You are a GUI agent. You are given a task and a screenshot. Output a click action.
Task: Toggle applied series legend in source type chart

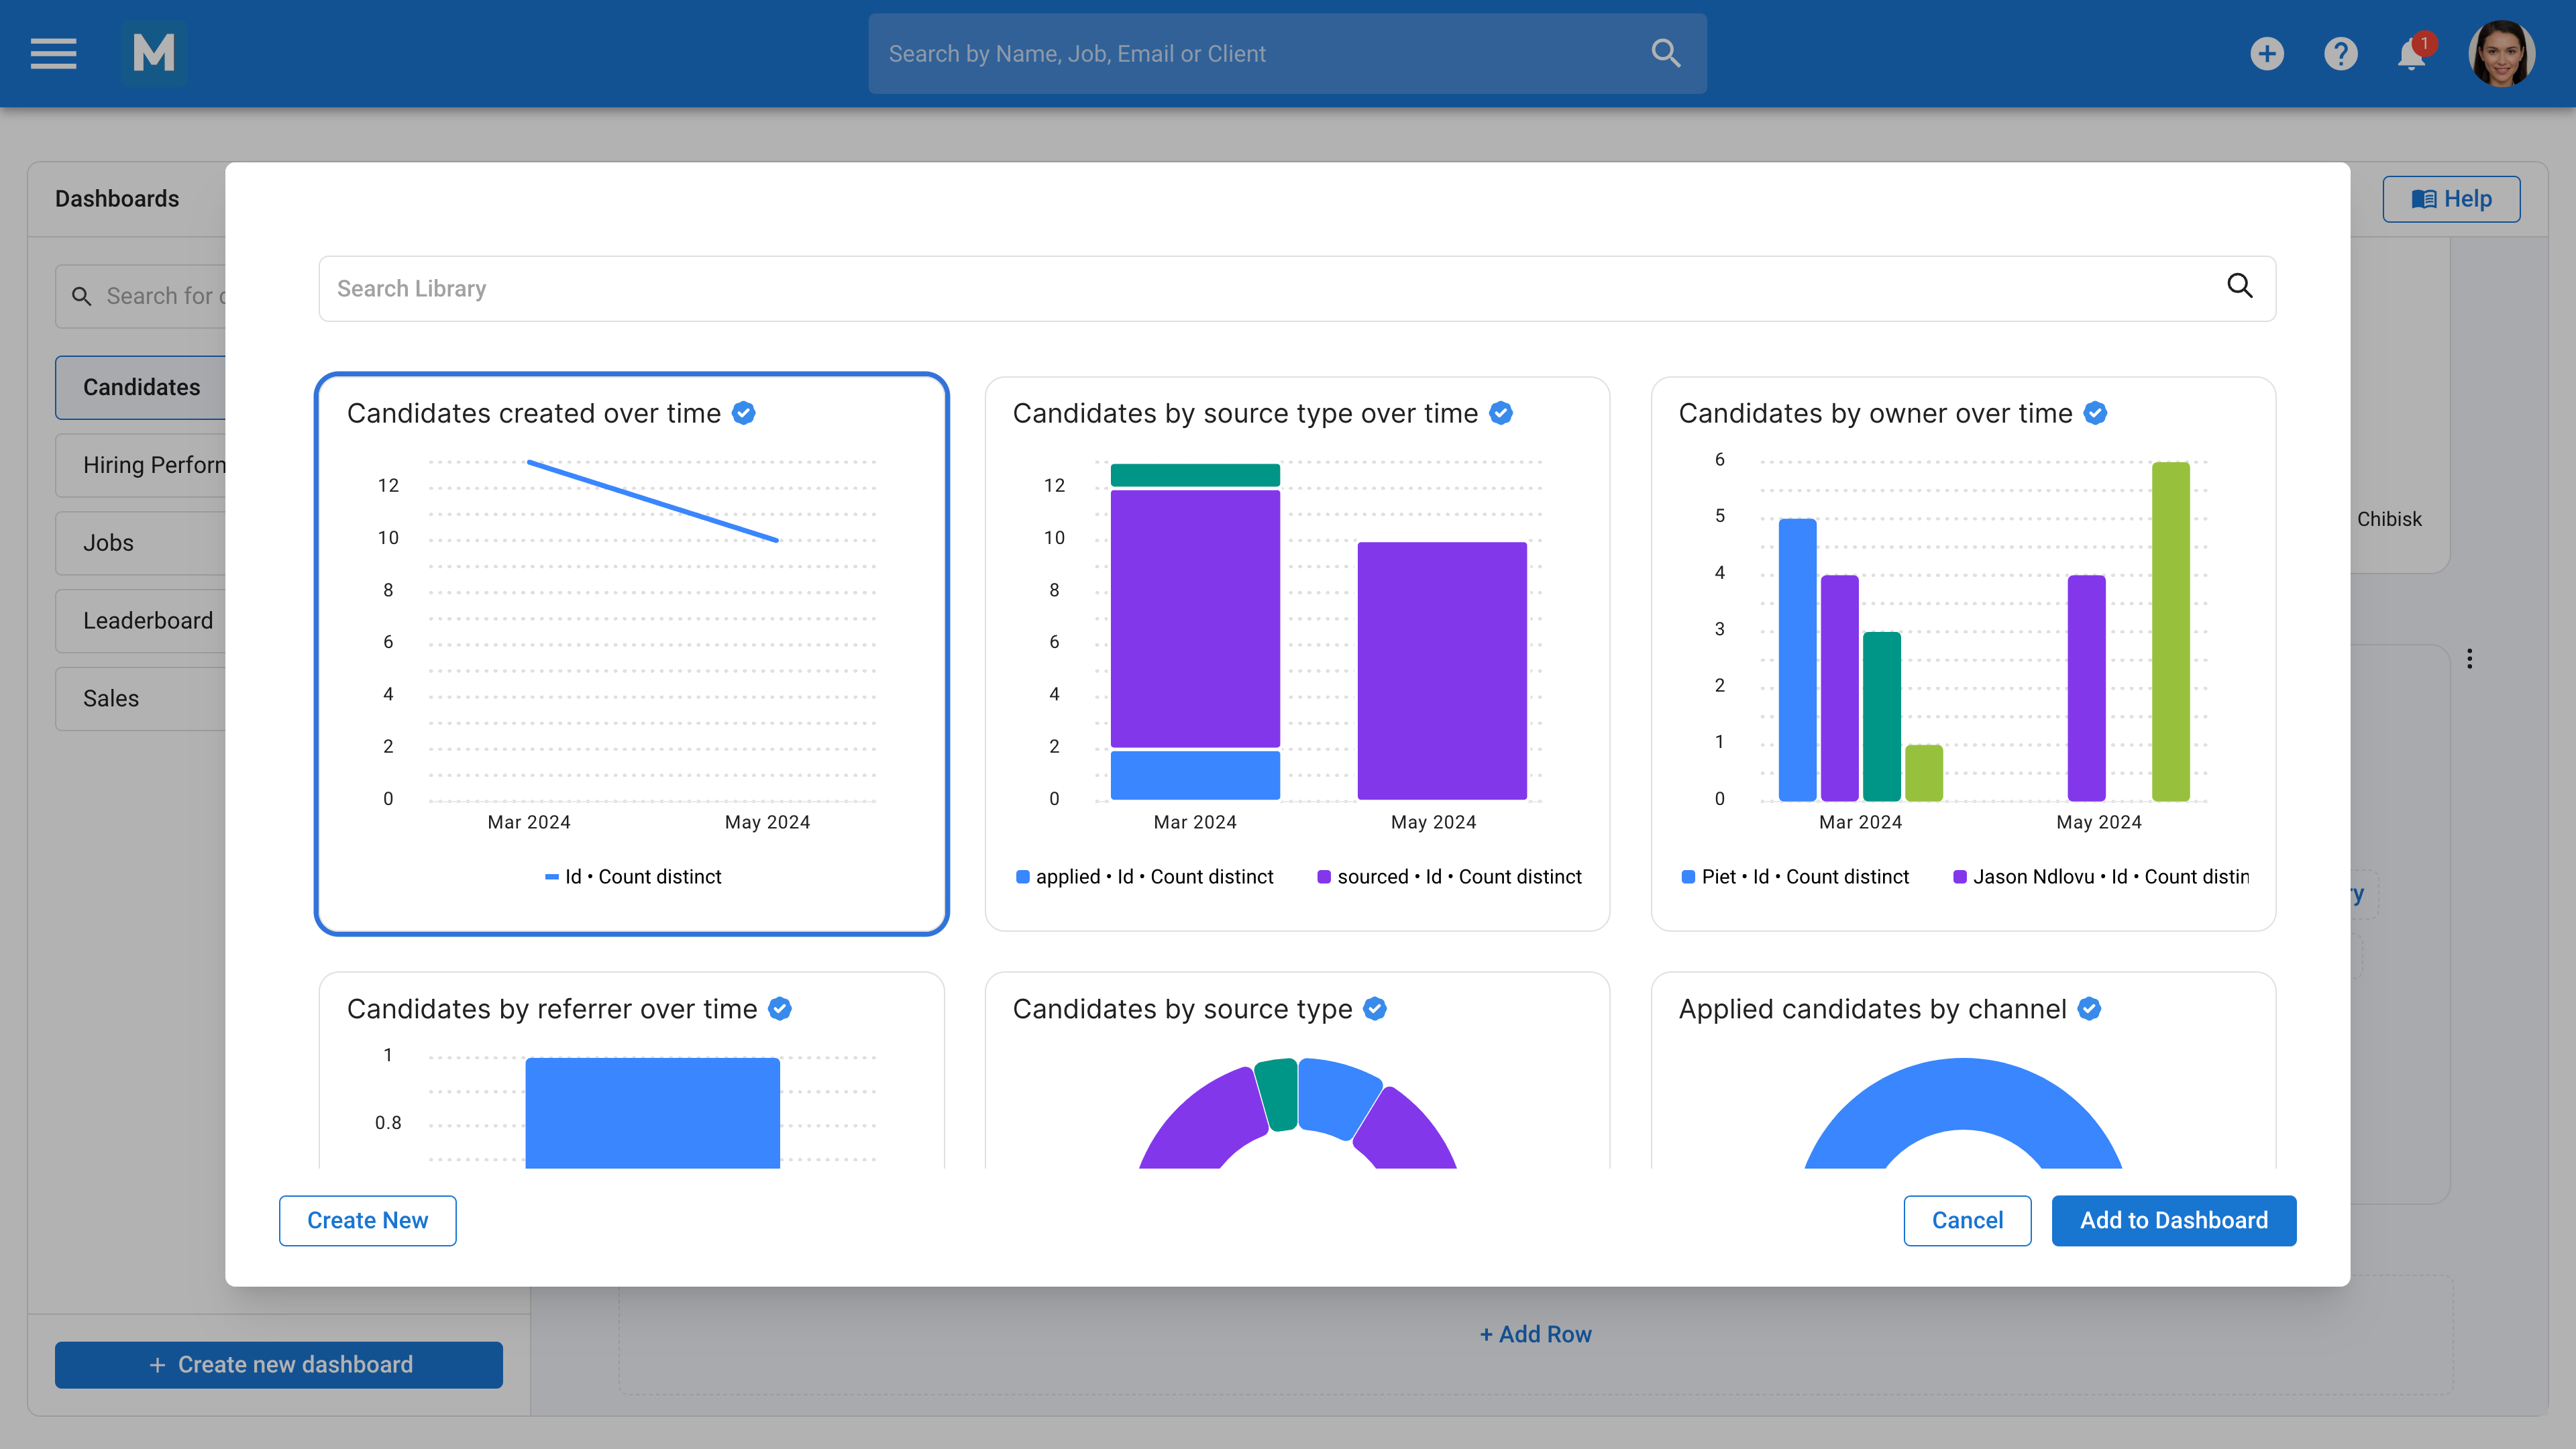point(1145,877)
